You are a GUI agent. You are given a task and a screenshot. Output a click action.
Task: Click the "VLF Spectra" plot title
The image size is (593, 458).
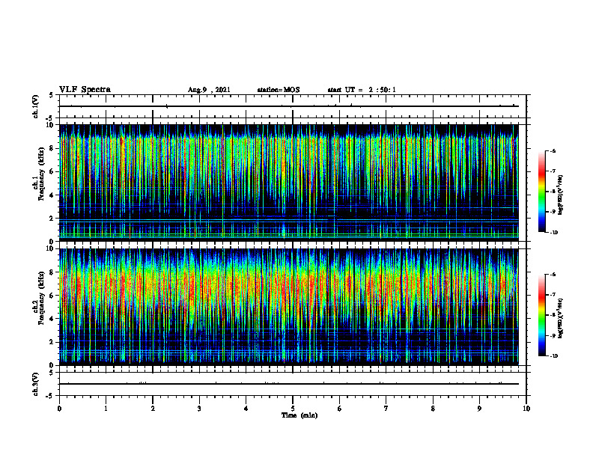[x=85, y=90]
